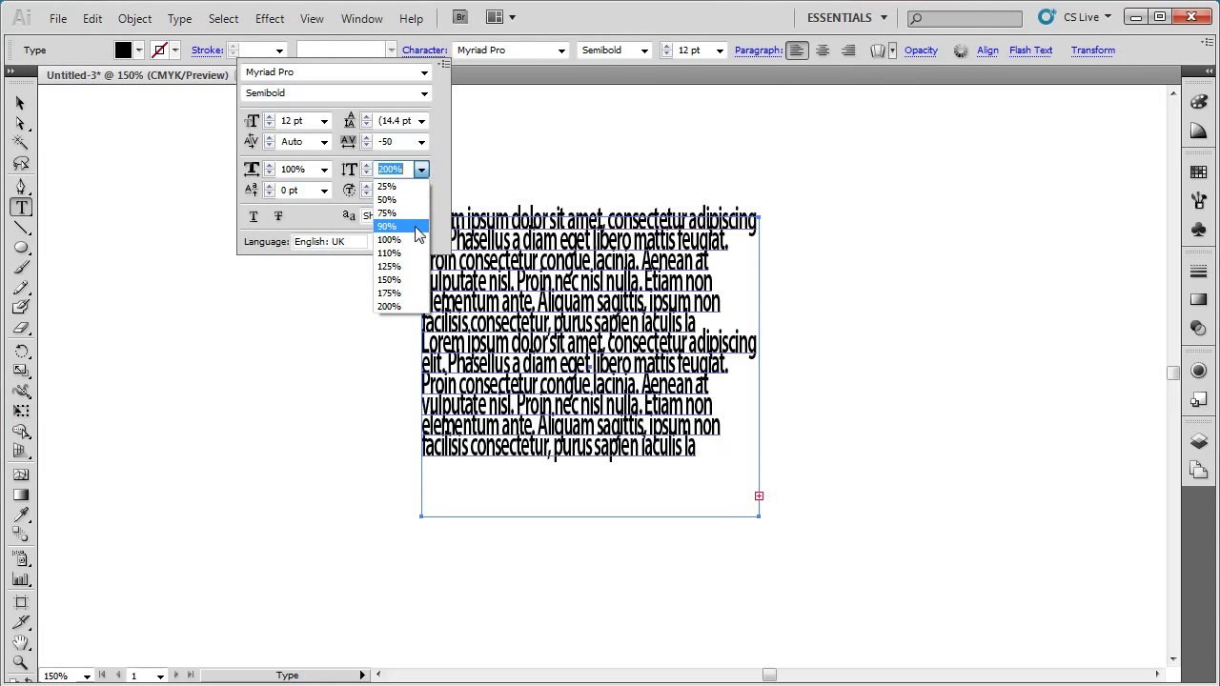Open the Layers panel icon
Viewport: 1220px width, 686px height.
pos(1199,441)
